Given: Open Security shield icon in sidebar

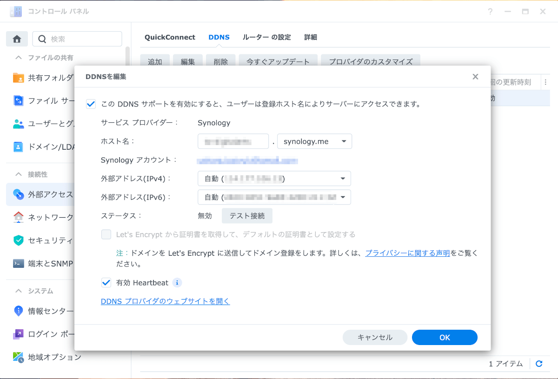Looking at the screenshot, I should click(x=18, y=240).
